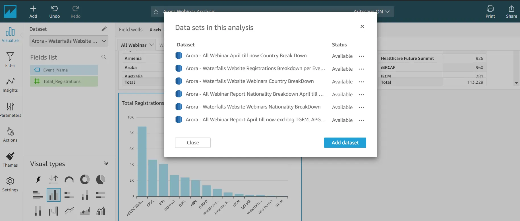The image size is (520, 221).
Task: Open the Parameters panel
Action: [x=10, y=110]
